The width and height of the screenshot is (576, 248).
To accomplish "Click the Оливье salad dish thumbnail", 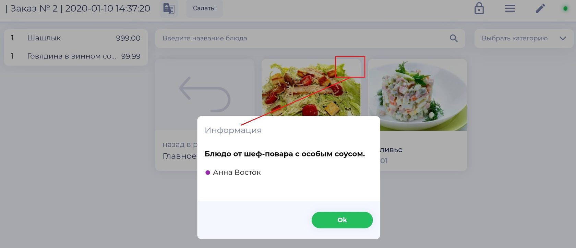I will [x=418, y=95].
